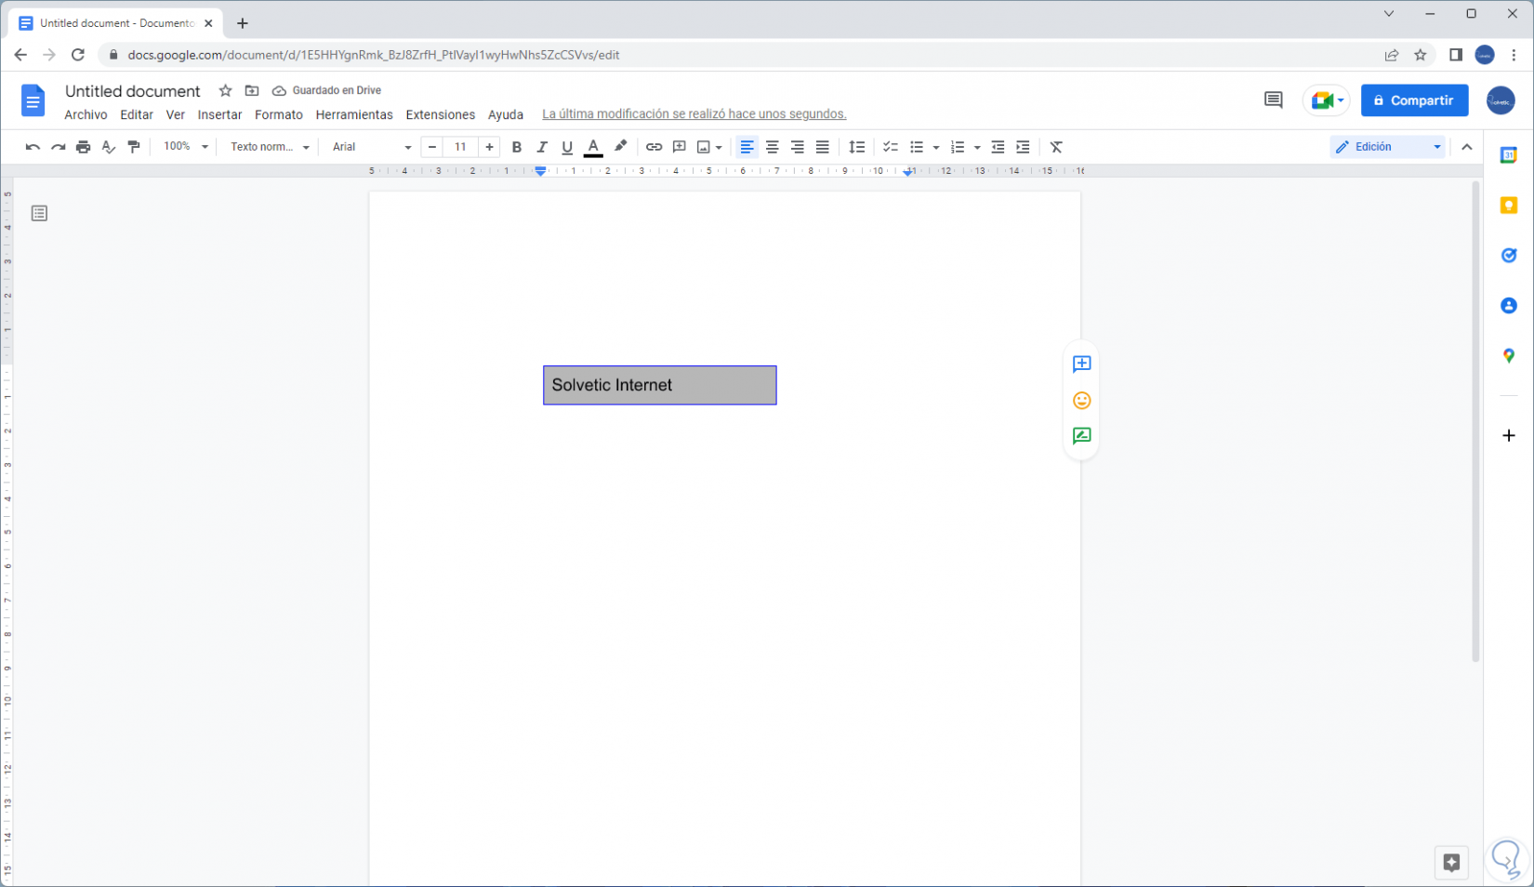Open the Edición mode dropdown
The height and width of the screenshot is (887, 1534).
point(1388,147)
